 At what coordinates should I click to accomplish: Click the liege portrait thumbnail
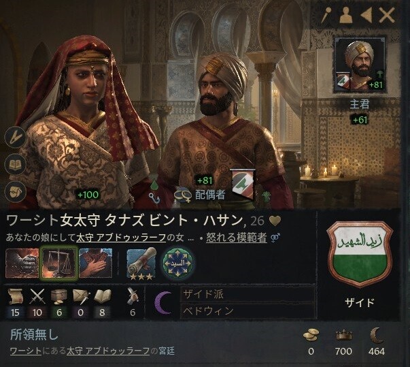point(360,65)
